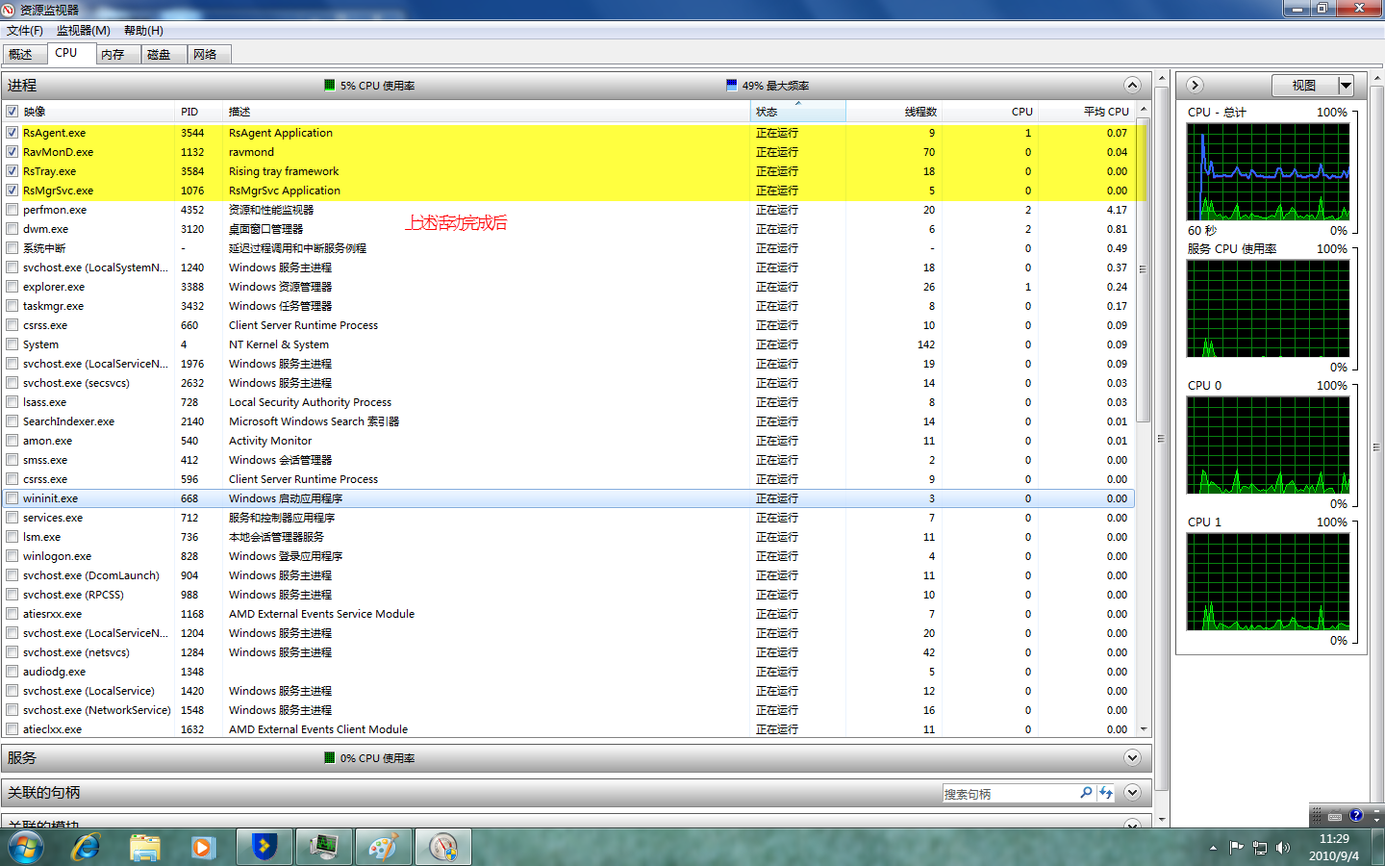Switch to the performance monitor taskbar icon

[324, 848]
